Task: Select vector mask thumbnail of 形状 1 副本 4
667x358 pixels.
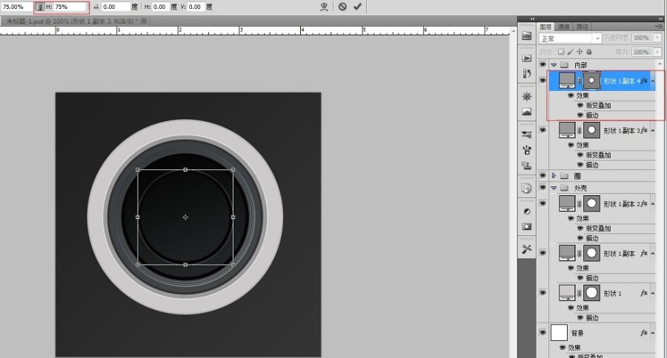Action: tap(591, 81)
